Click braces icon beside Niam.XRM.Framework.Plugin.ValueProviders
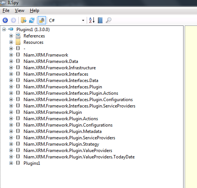Screen dimensions: 197x188 tap(18, 150)
